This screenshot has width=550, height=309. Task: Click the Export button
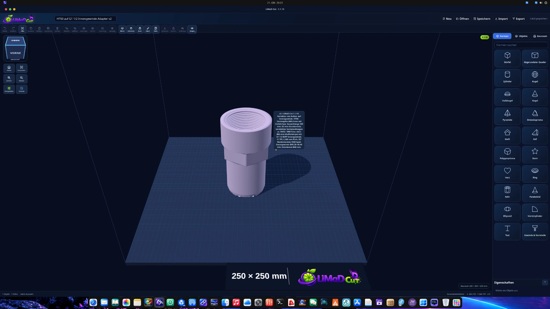[x=519, y=19]
